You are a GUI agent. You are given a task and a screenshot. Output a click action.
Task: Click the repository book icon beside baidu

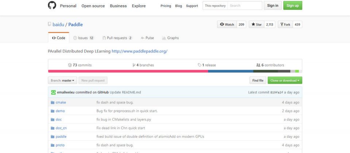click(50, 24)
